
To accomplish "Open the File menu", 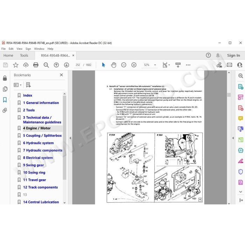I will [3, 49].
